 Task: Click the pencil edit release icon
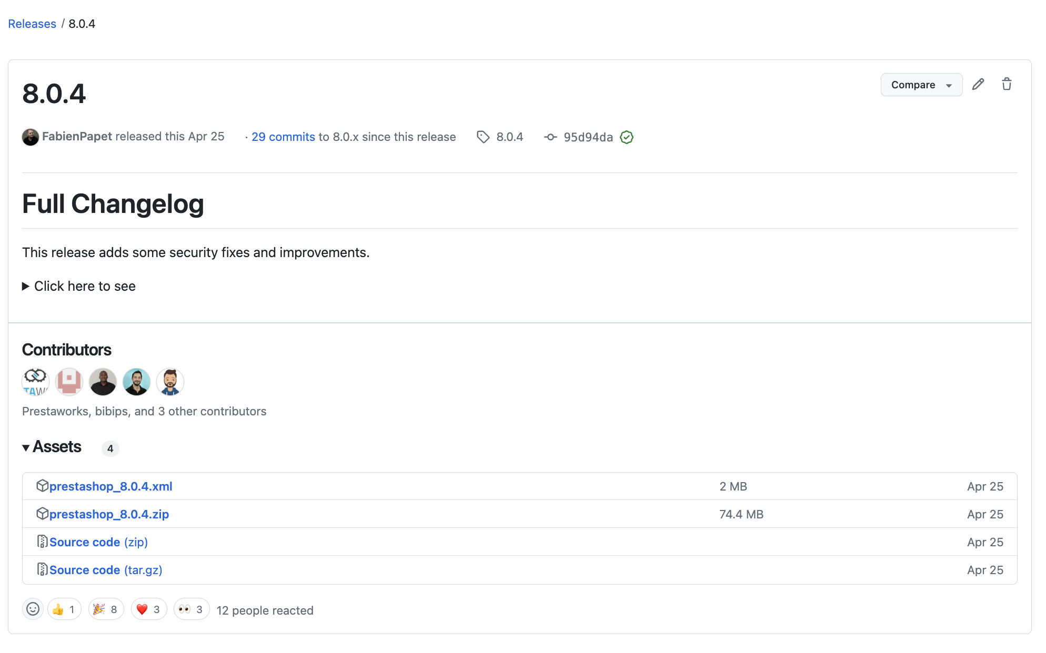tap(978, 85)
